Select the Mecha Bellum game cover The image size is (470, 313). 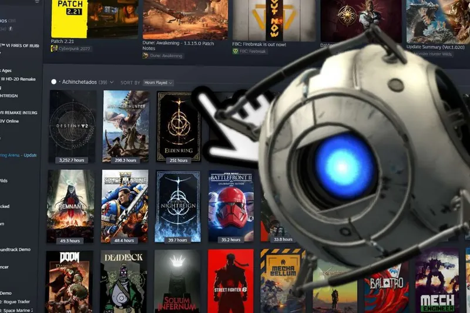pos(283,281)
